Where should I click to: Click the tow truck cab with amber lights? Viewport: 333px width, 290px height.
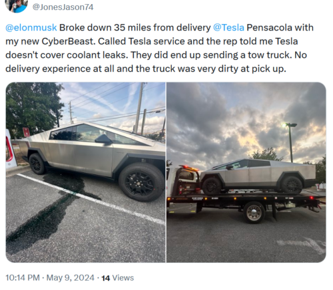(184, 180)
